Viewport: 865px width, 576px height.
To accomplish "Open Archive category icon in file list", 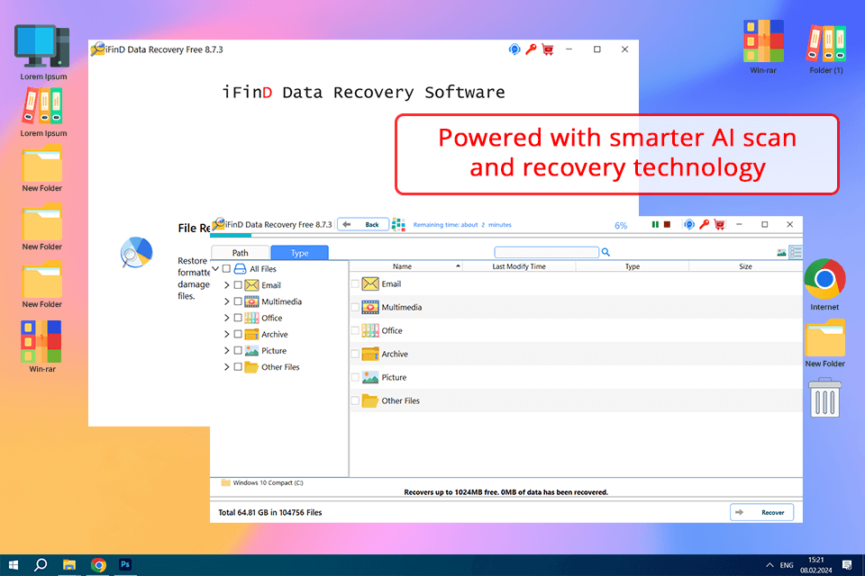I will [370, 354].
